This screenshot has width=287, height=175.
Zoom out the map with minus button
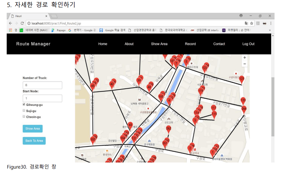tap(245, 64)
